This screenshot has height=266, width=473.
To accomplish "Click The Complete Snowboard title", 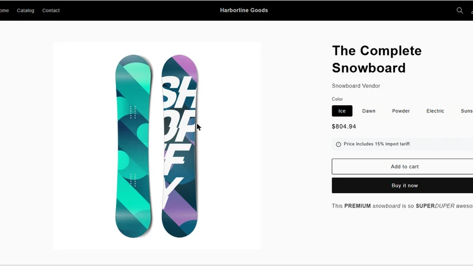I will point(377,59).
